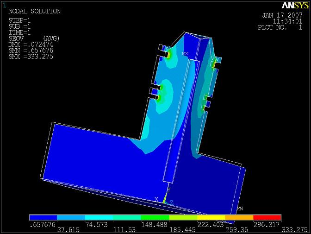Click the ANSYS logo
The height and width of the screenshot is (234, 311).
coord(295,6)
